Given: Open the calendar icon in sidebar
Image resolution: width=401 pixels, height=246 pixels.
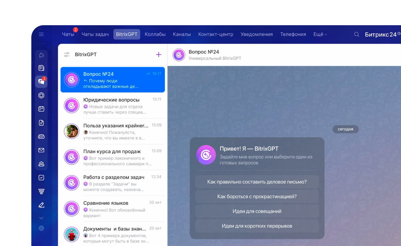Looking at the screenshot, I should 41,109.
